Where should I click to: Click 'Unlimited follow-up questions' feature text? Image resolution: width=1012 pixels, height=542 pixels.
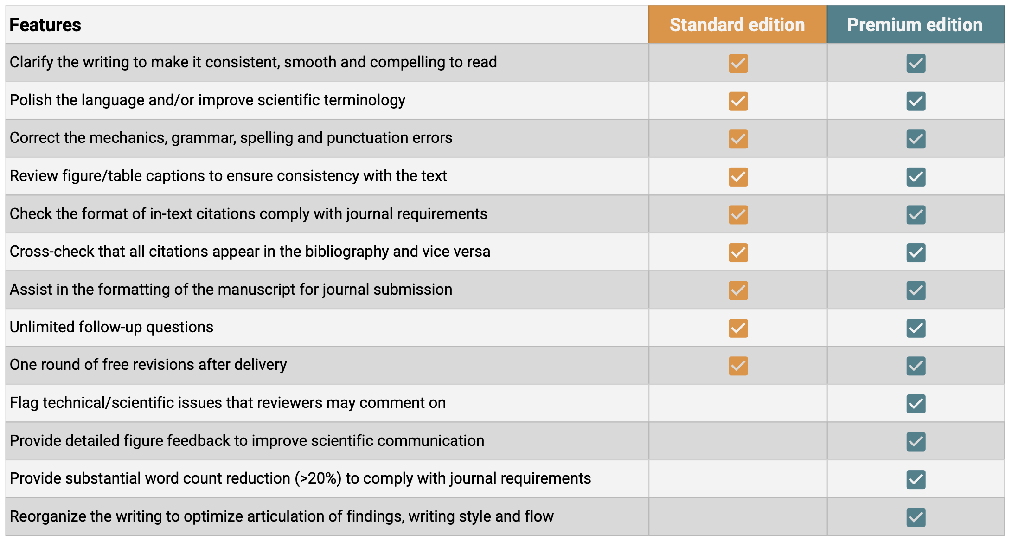click(111, 327)
